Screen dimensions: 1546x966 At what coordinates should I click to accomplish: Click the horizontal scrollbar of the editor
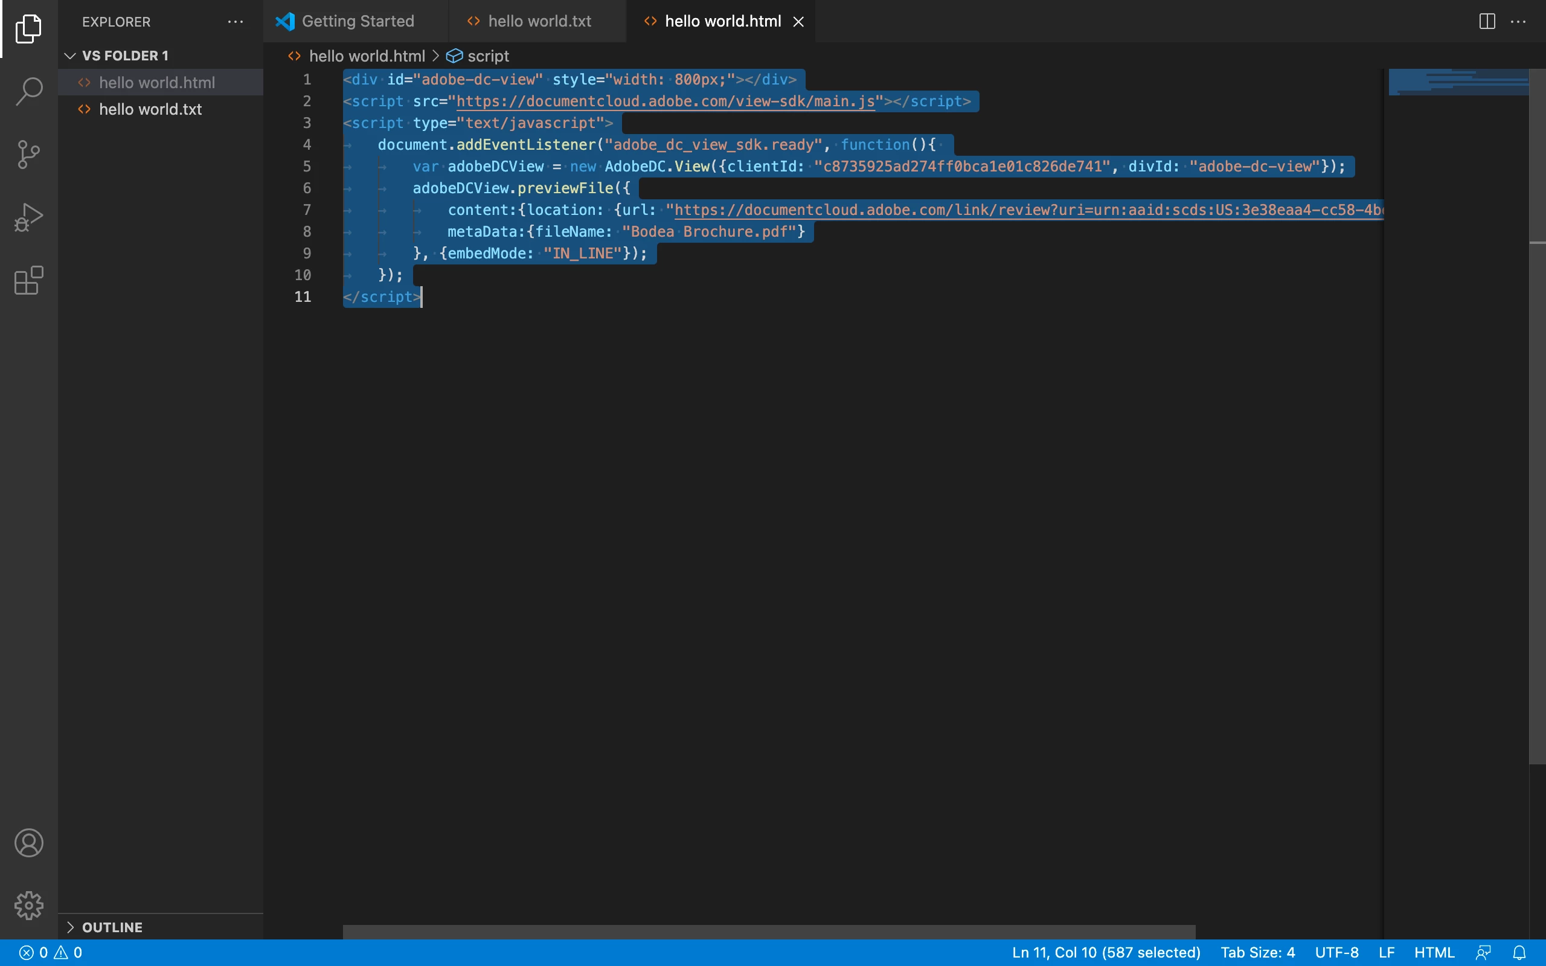(769, 932)
